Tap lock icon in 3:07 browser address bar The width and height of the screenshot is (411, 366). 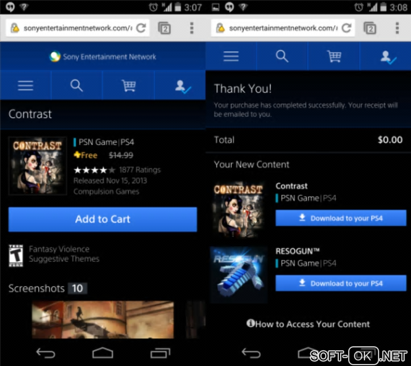point(15,28)
